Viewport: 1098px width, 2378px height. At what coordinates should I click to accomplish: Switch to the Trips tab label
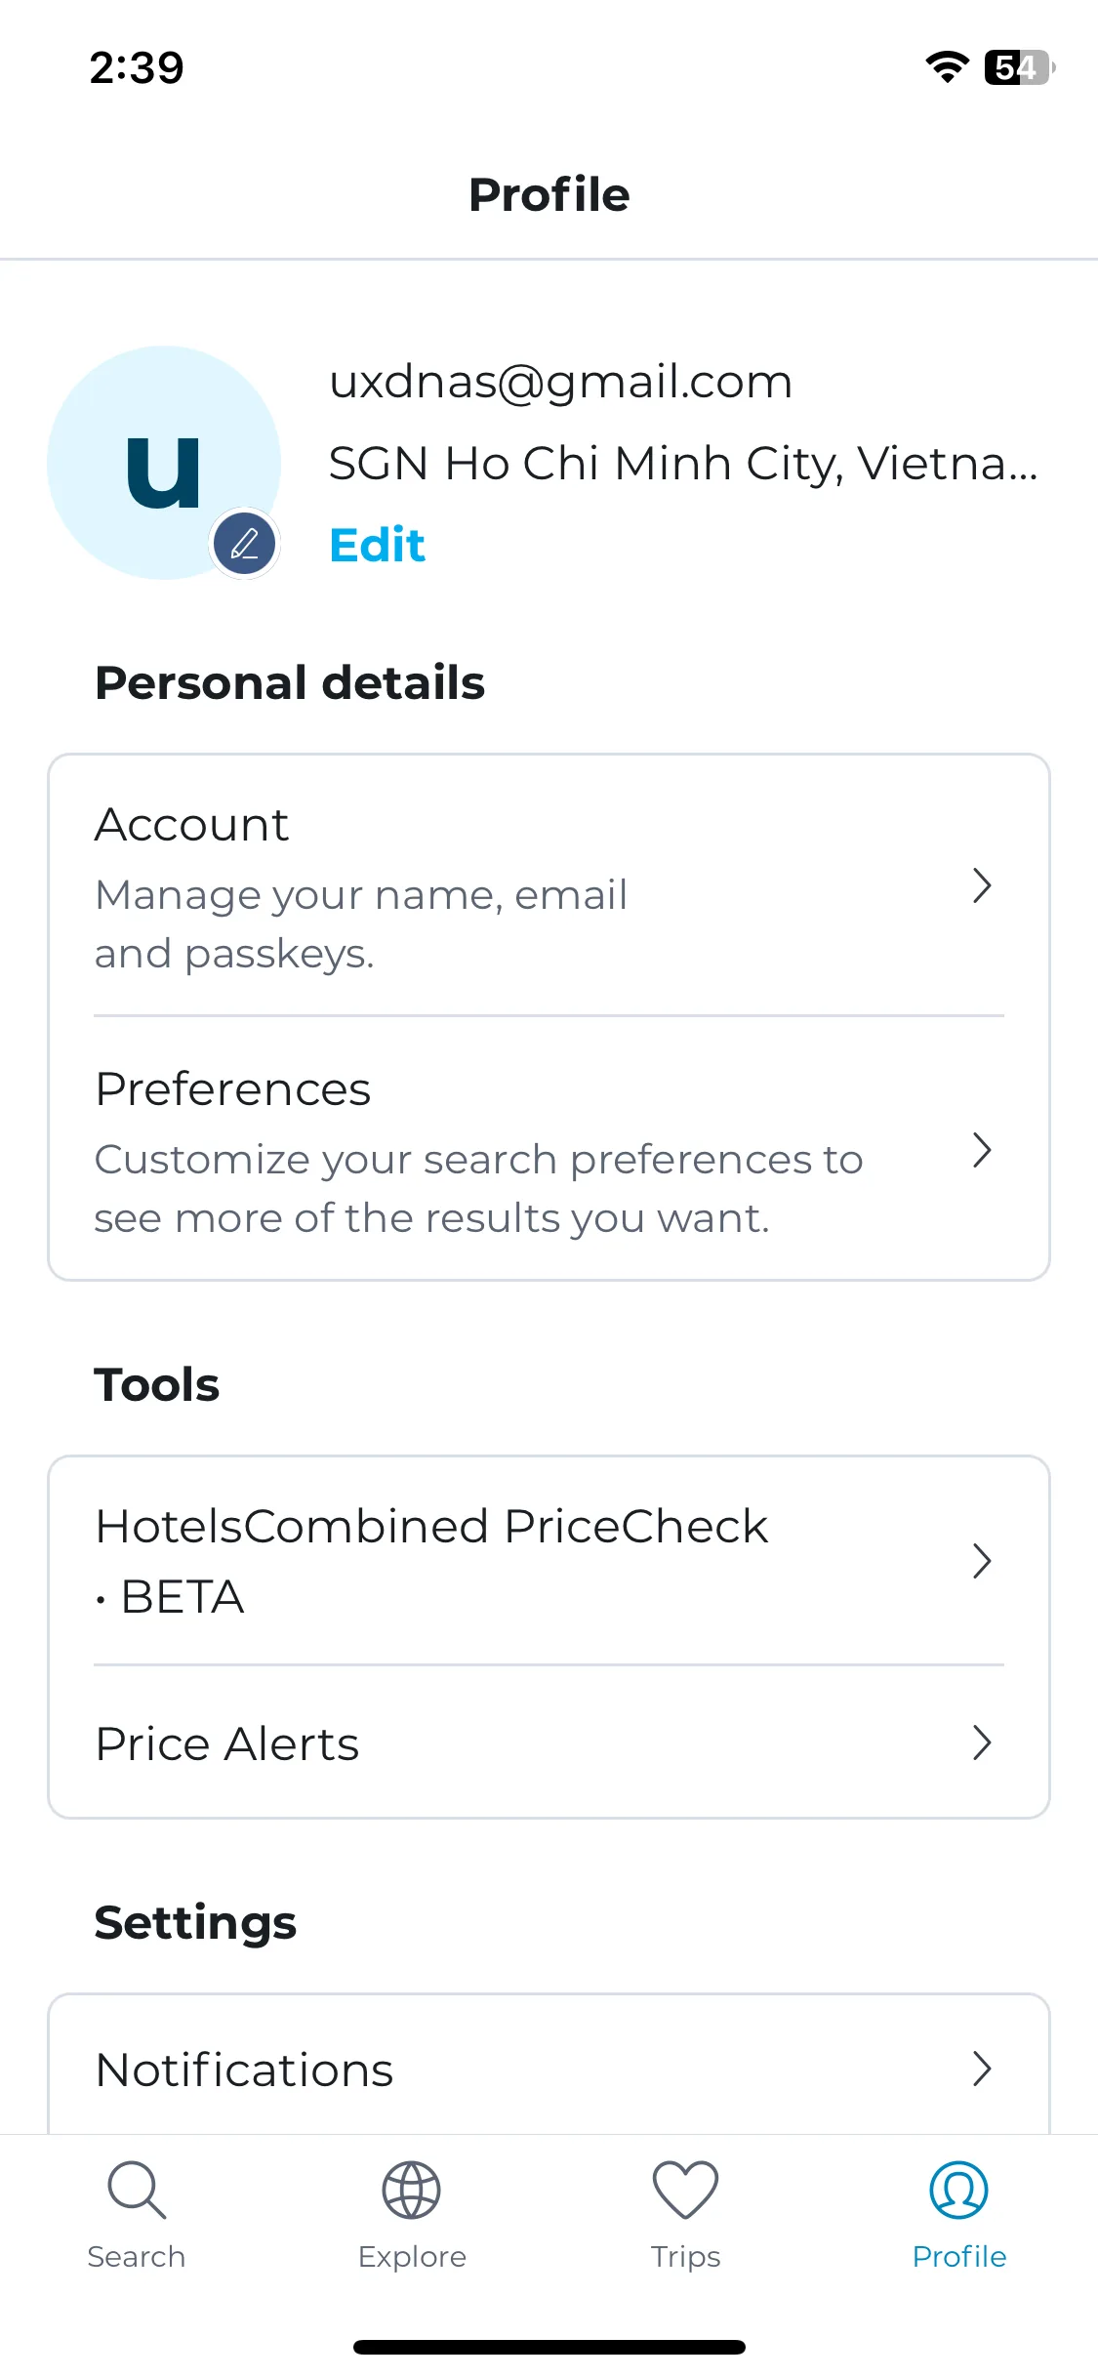685,2257
